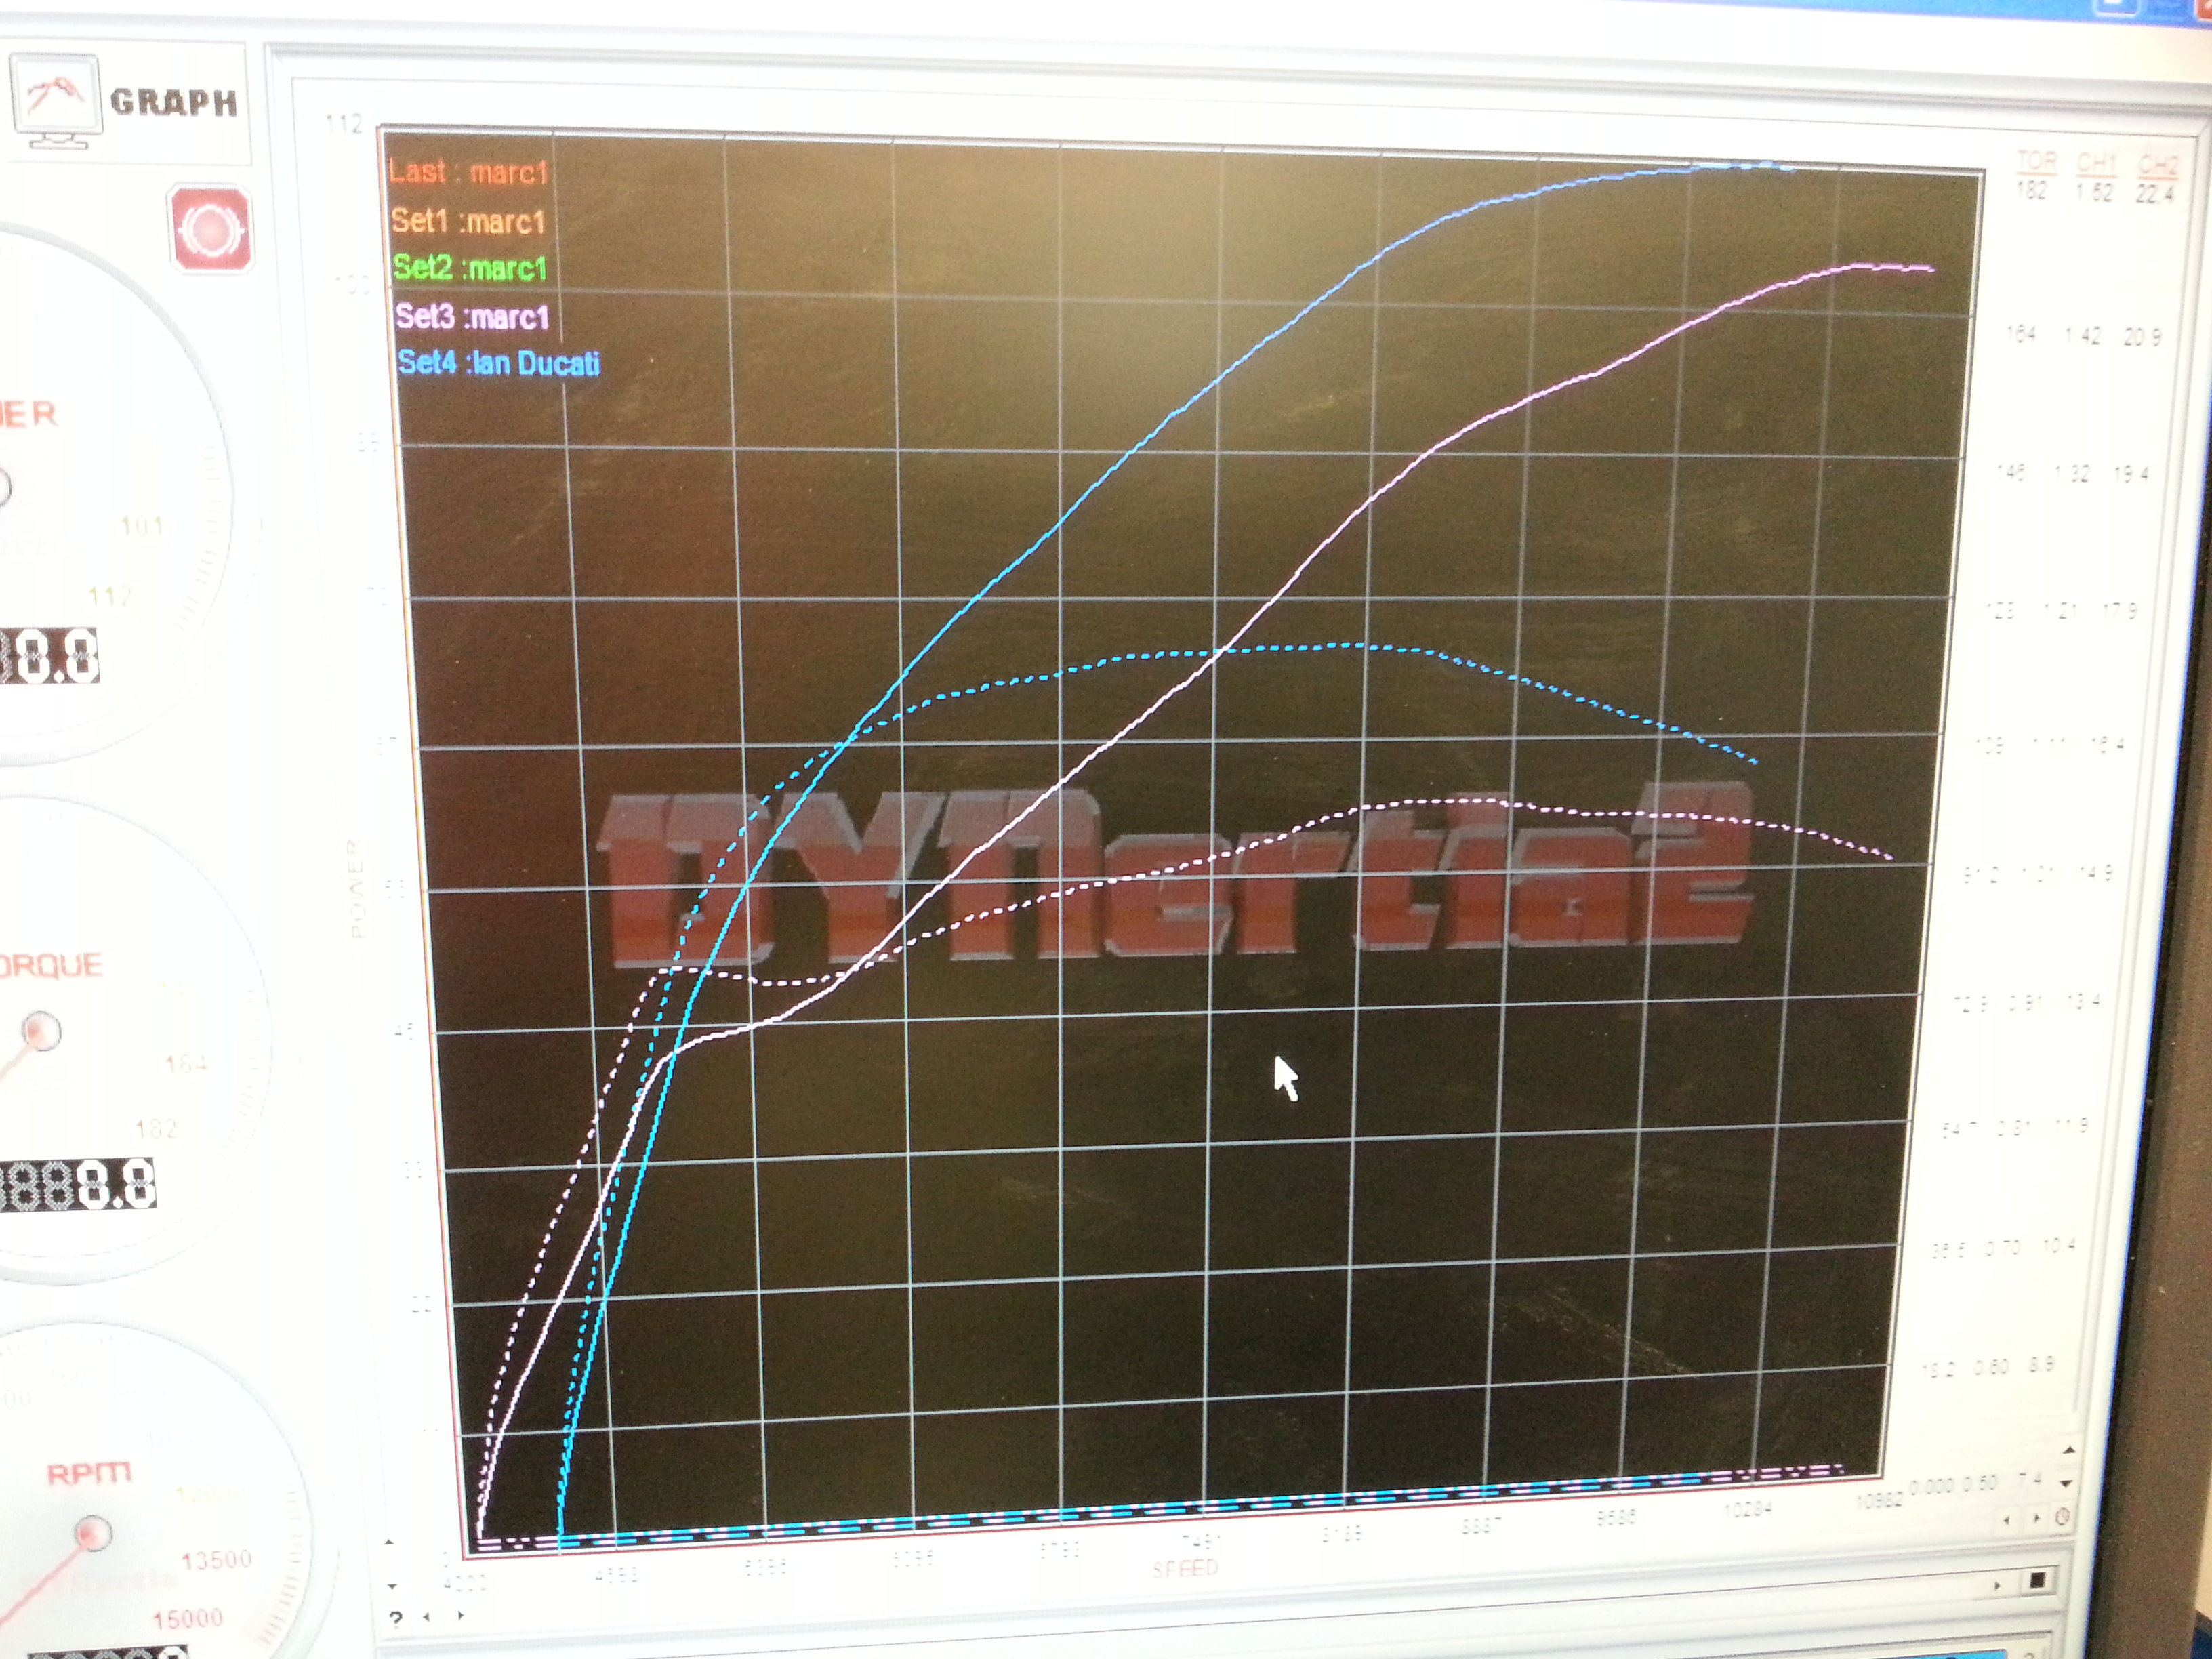Select the 'Set1 :marc1' legend entry
This screenshot has height=1659, width=2212.
click(468, 221)
